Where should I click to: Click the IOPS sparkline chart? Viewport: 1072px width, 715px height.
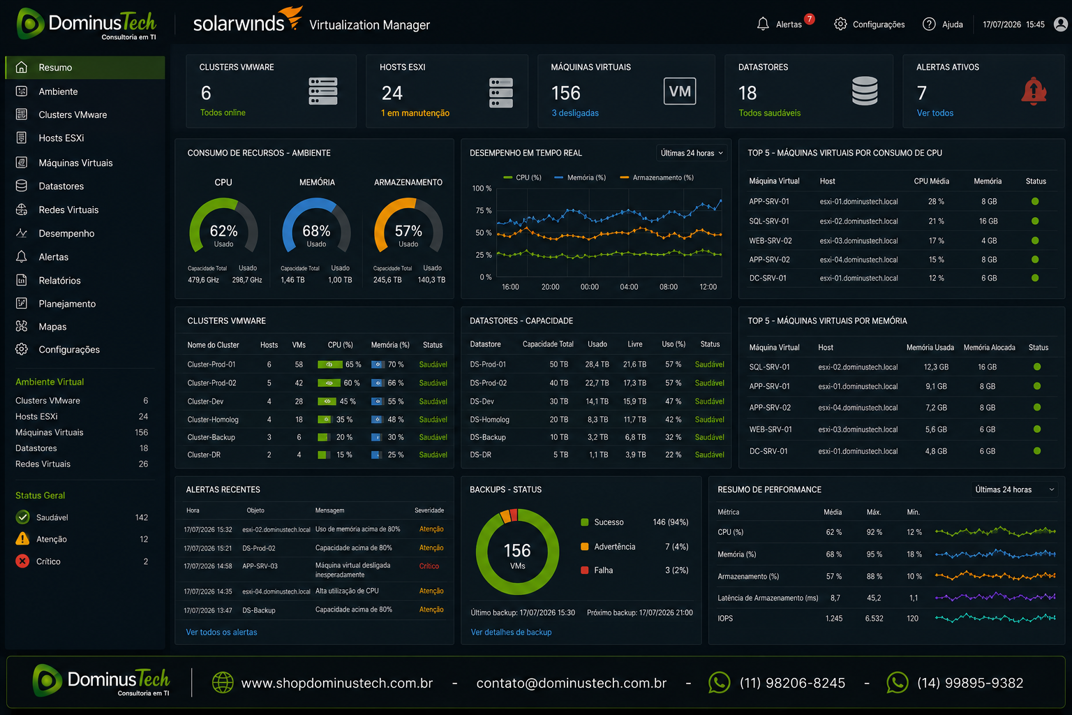(x=995, y=618)
